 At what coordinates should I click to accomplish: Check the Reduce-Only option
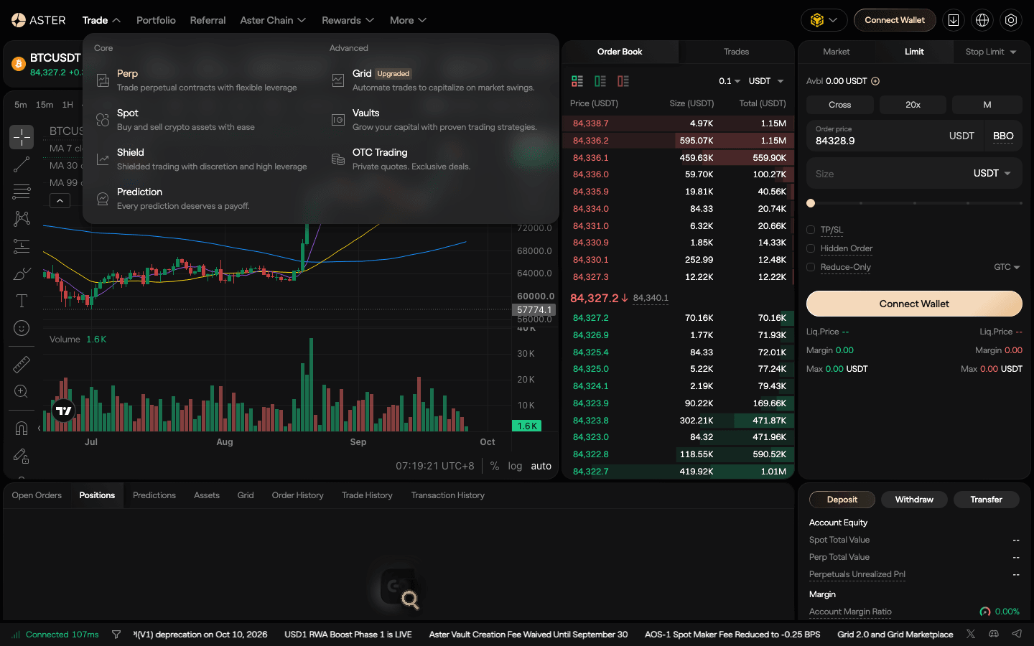click(x=811, y=267)
